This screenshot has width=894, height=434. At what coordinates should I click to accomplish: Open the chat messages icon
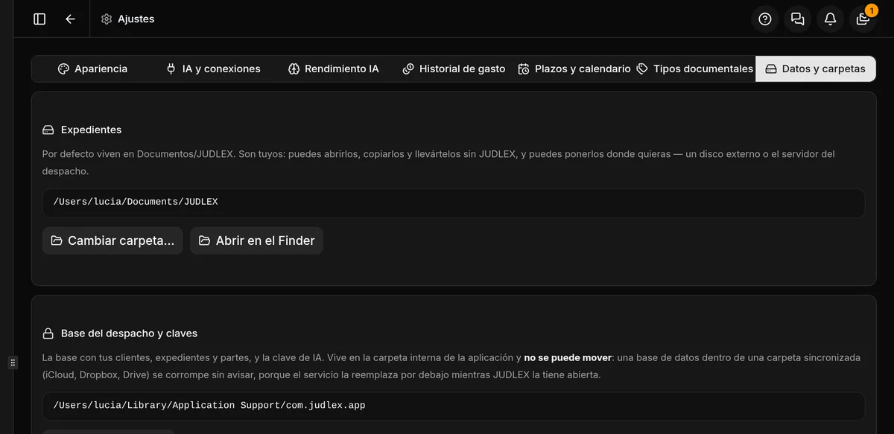click(x=797, y=19)
